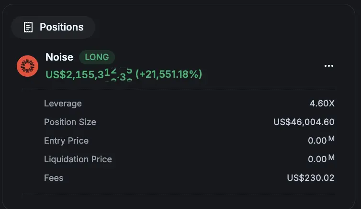Click the M superscript next to Entry Price
Screen dimensions: 361x209
(x=331, y=138)
